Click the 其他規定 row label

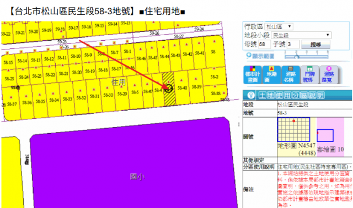[254, 160]
